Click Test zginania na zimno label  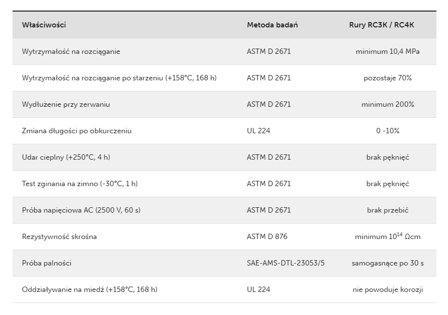click(x=80, y=184)
